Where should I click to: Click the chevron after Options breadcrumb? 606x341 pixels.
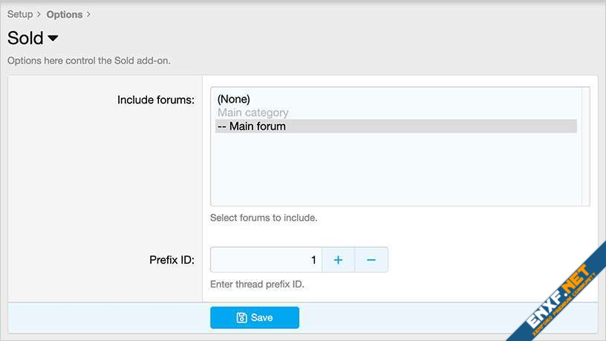[x=88, y=14]
